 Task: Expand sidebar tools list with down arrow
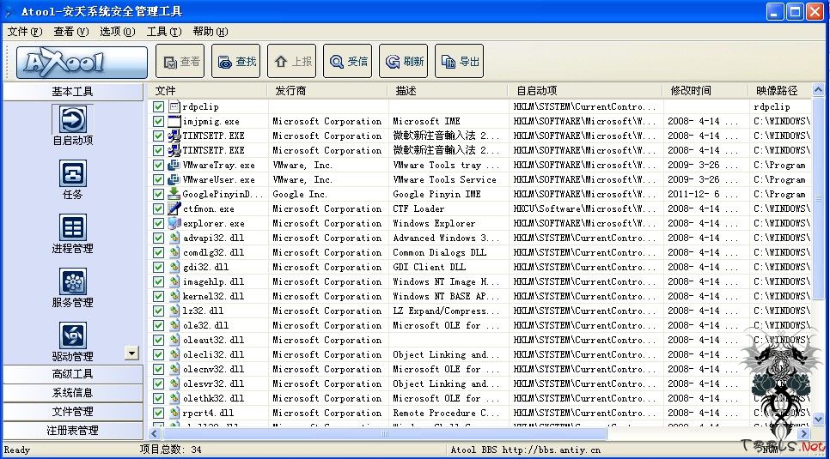click(132, 353)
